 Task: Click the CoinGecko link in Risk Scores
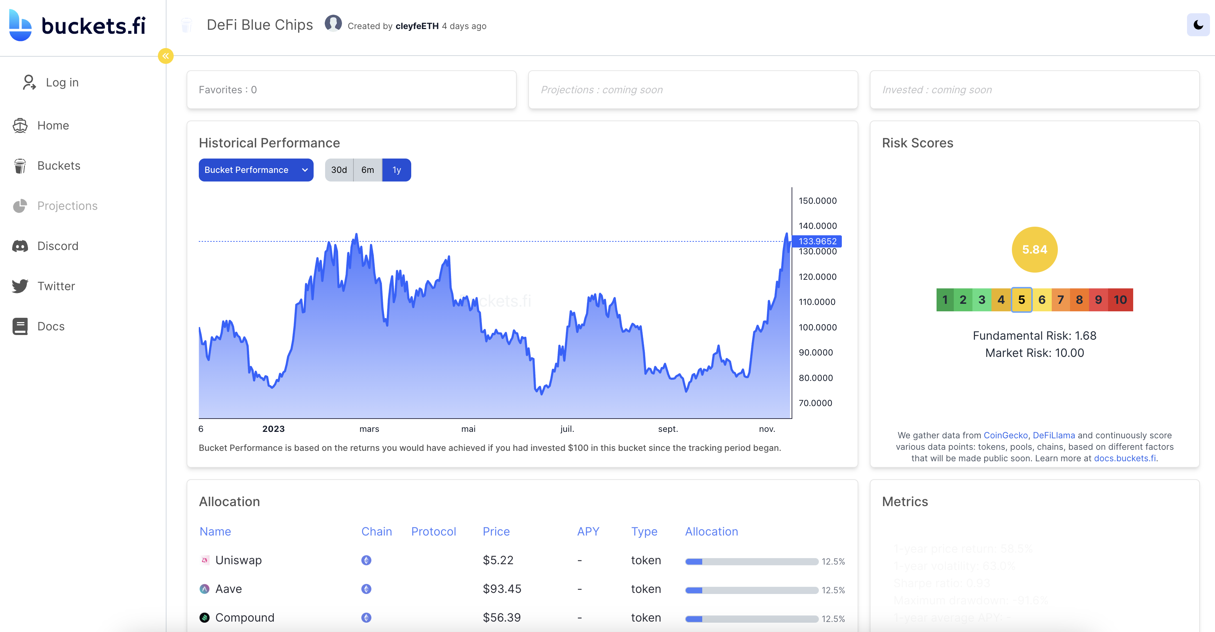[x=1006, y=435]
